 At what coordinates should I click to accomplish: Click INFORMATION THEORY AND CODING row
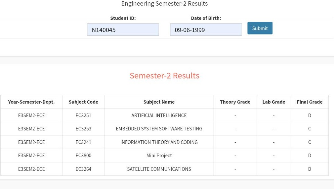(x=164, y=142)
